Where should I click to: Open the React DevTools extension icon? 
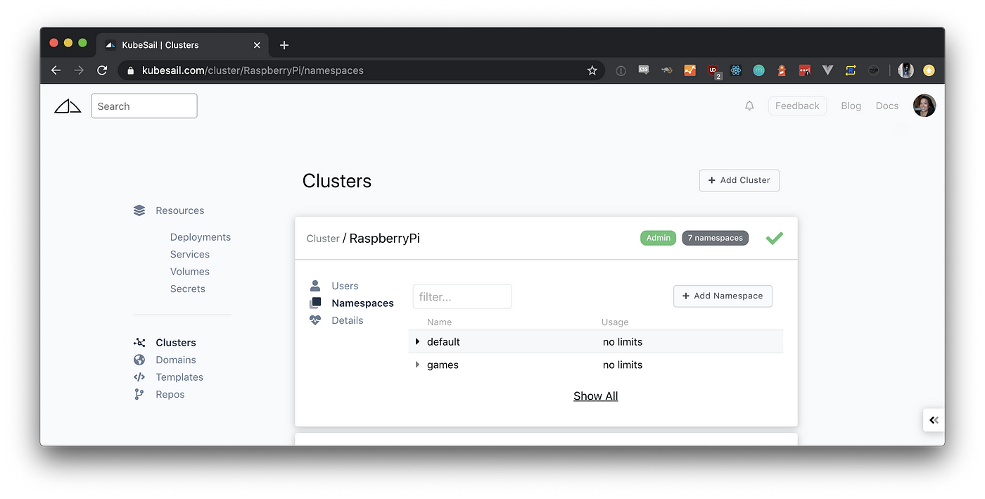(x=736, y=70)
